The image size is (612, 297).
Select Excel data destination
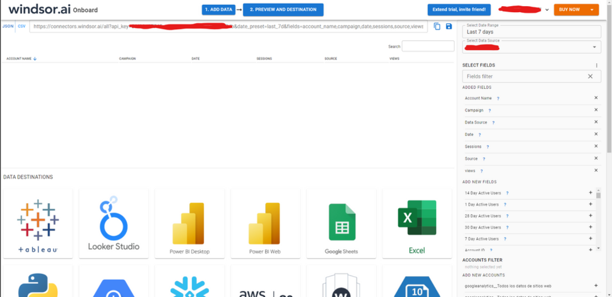[417, 224]
